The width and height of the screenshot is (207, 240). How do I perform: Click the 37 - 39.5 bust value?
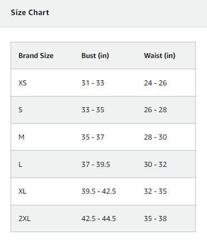96,164
